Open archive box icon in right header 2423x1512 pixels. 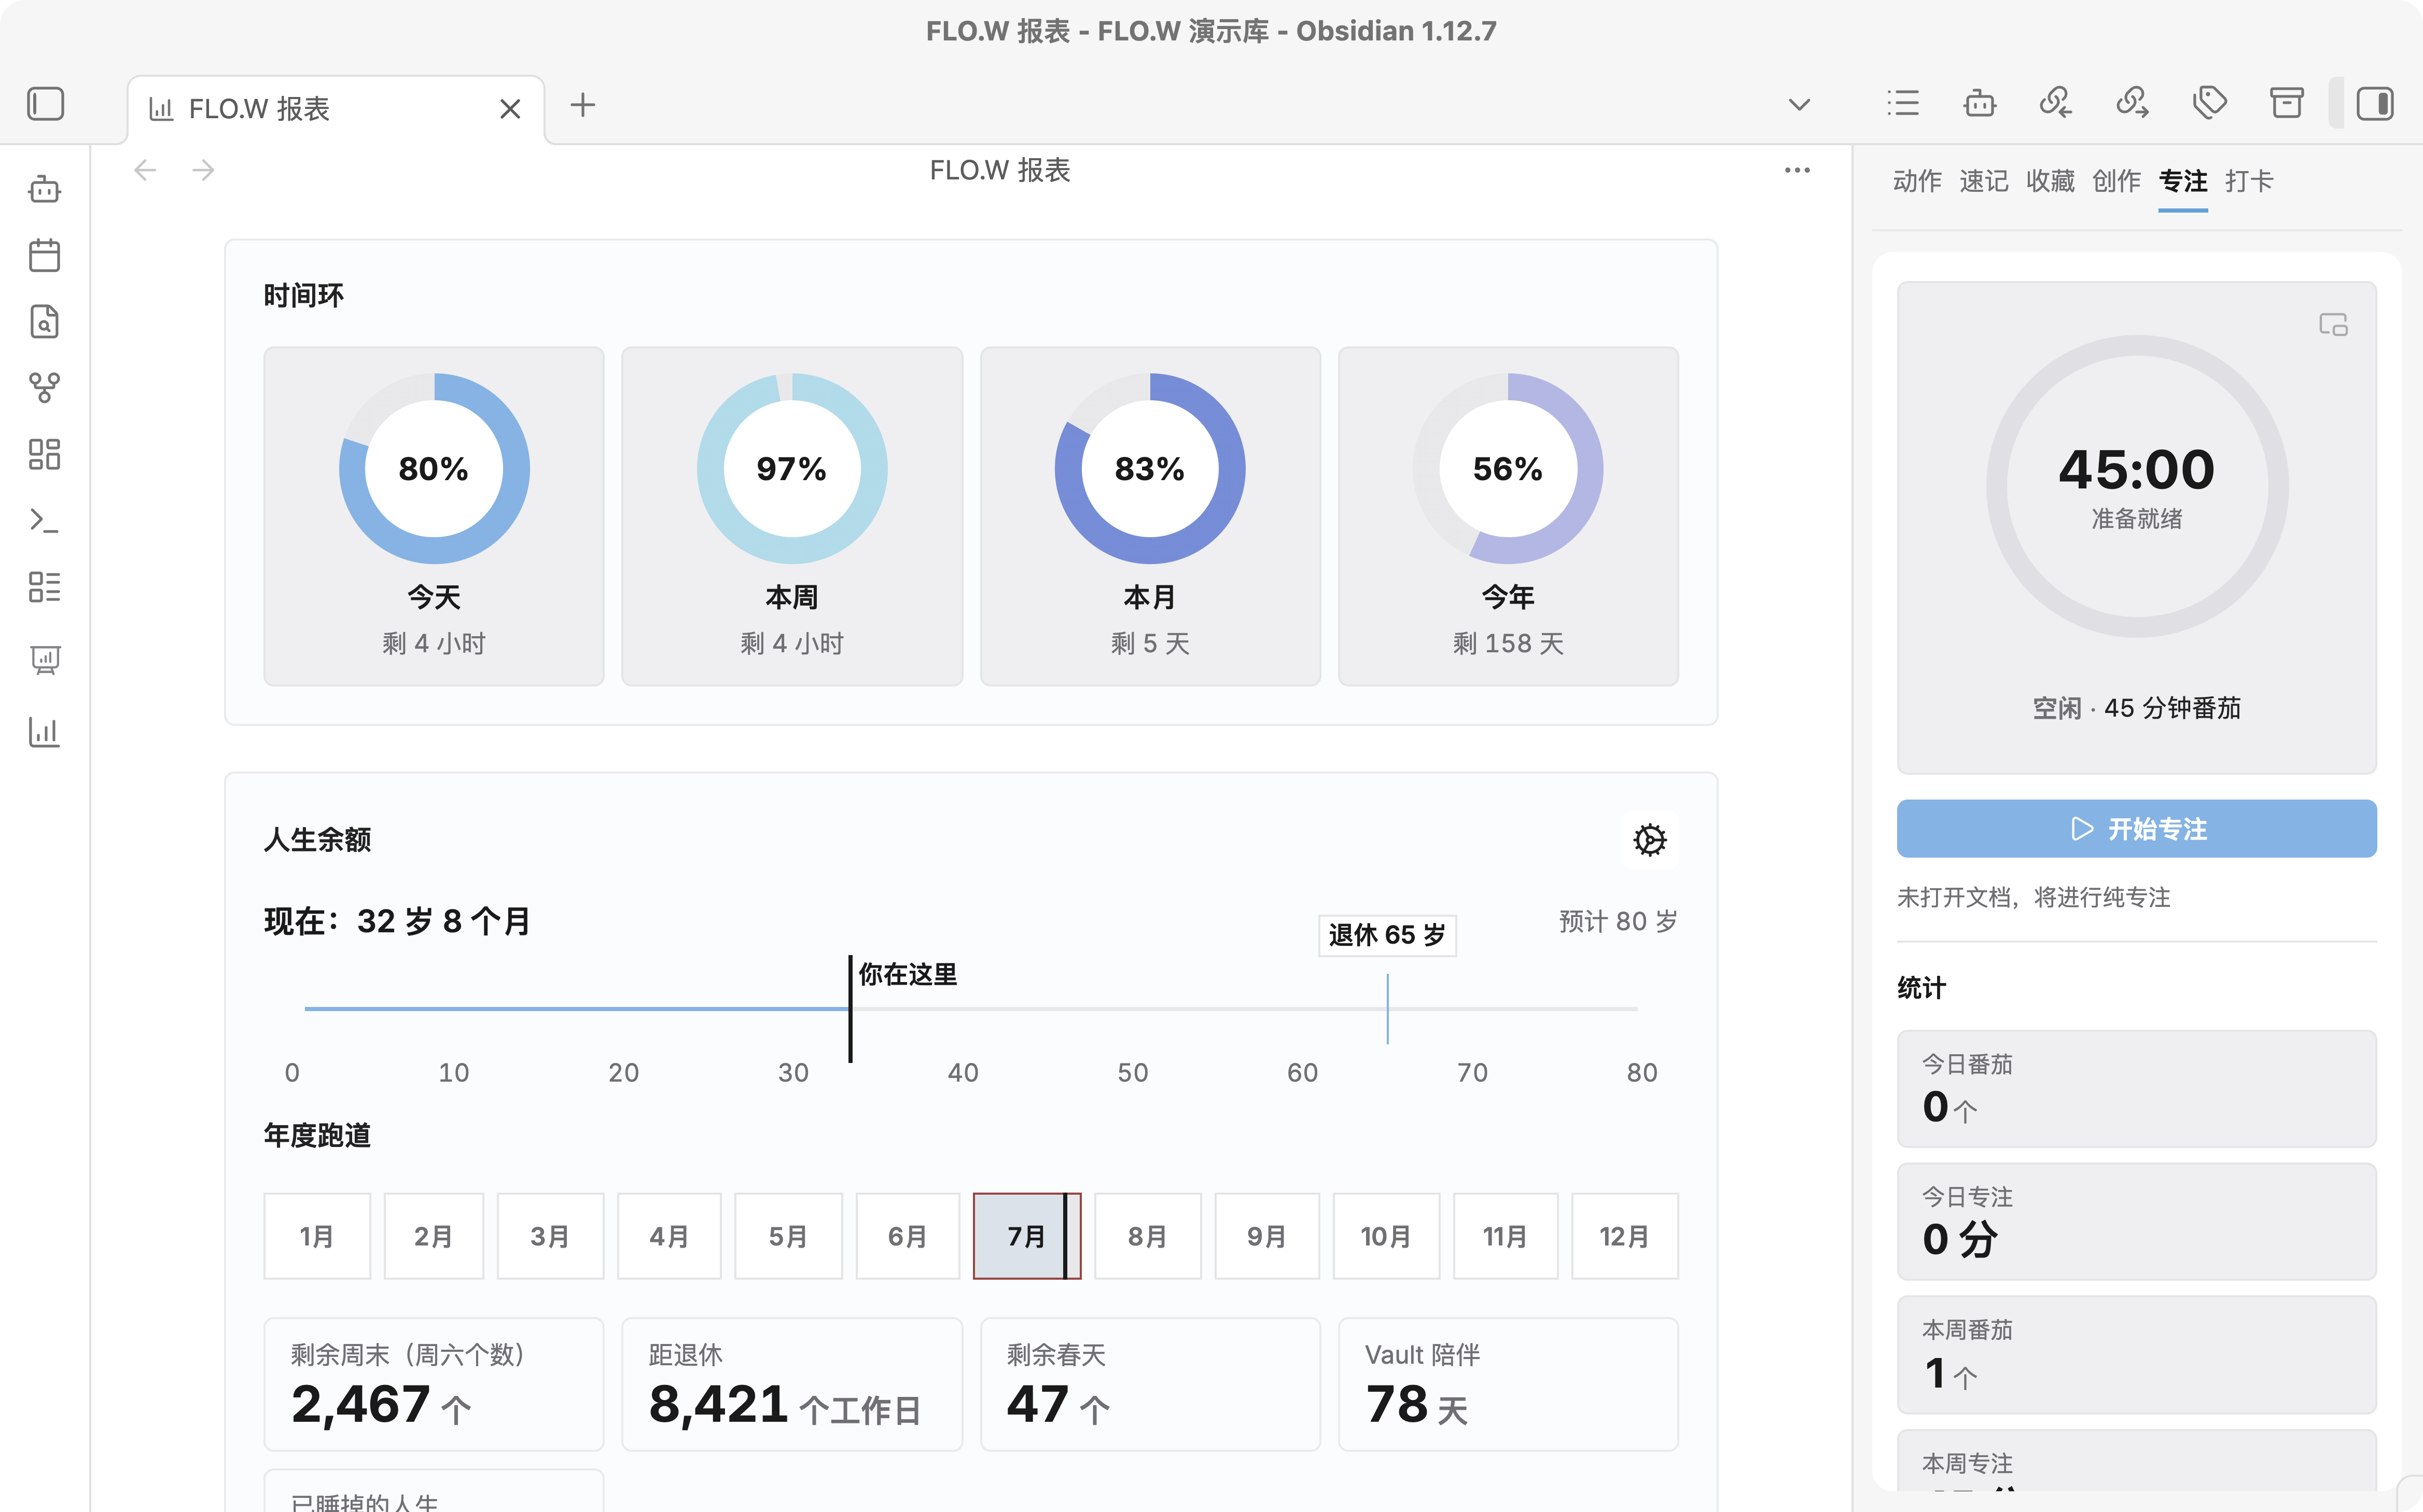tap(2286, 103)
